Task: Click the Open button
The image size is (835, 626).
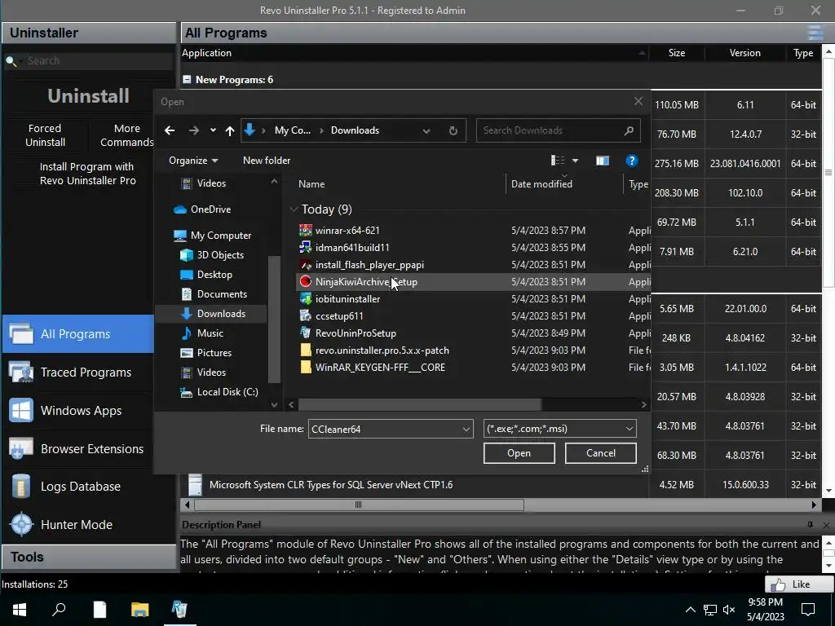Action: tap(519, 453)
